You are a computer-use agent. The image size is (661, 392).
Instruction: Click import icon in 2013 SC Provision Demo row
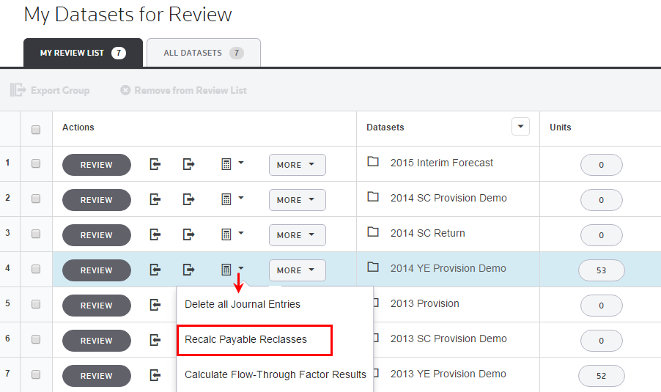155,341
